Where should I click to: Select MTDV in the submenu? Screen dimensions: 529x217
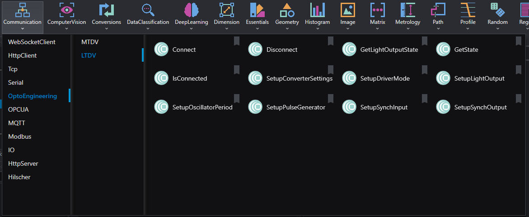[x=90, y=42]
